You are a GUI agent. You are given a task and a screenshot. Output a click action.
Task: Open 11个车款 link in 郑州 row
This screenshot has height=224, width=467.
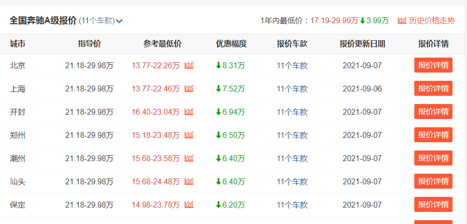(292, 135)
